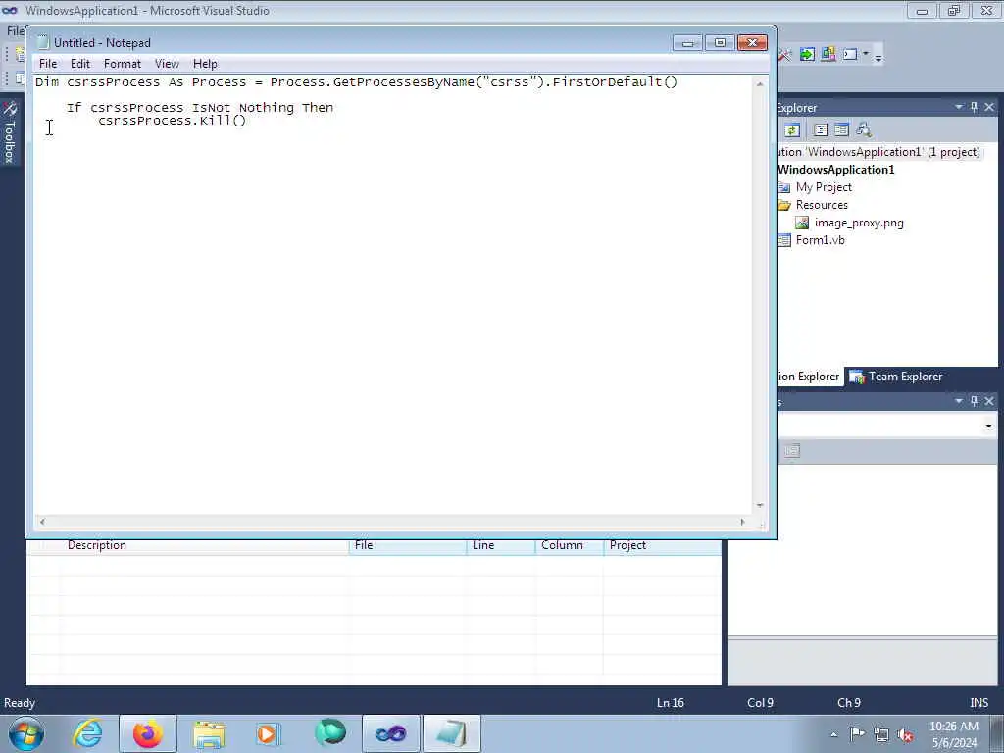Click the 'Ln 16' status bar entry
This screenshot has height=753, width=1004.
pos(671,703)
